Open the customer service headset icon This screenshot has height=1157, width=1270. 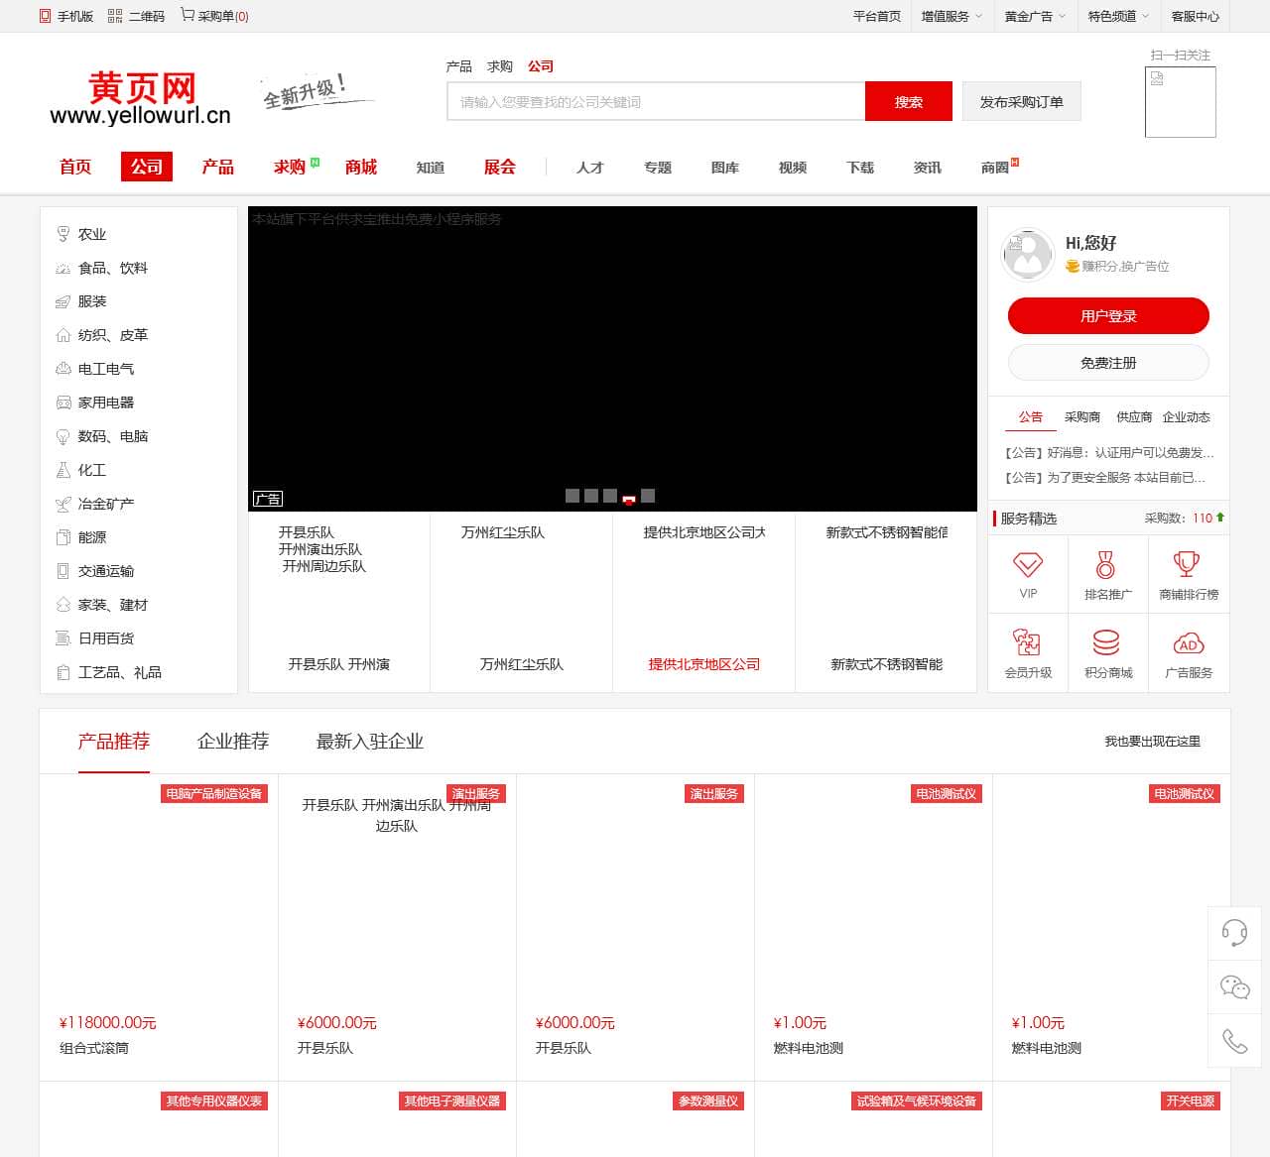[x=1234, y=932]
